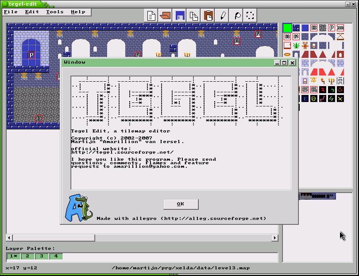This screenshot has height=276, width=359.
Task: Open the File menu
Action: [11, 12]
